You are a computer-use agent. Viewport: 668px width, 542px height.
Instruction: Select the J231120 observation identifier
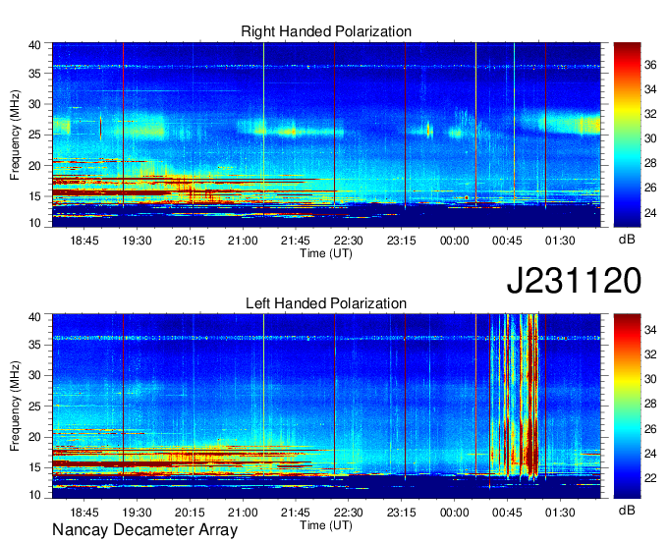click(x=574, y=280)
